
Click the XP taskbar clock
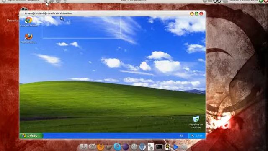199,135
